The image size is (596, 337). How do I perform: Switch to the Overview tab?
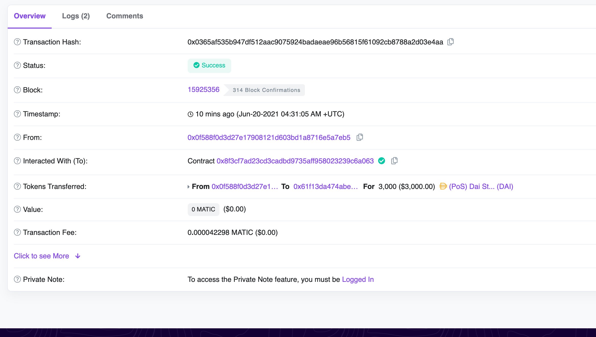[x=30, y=16]
